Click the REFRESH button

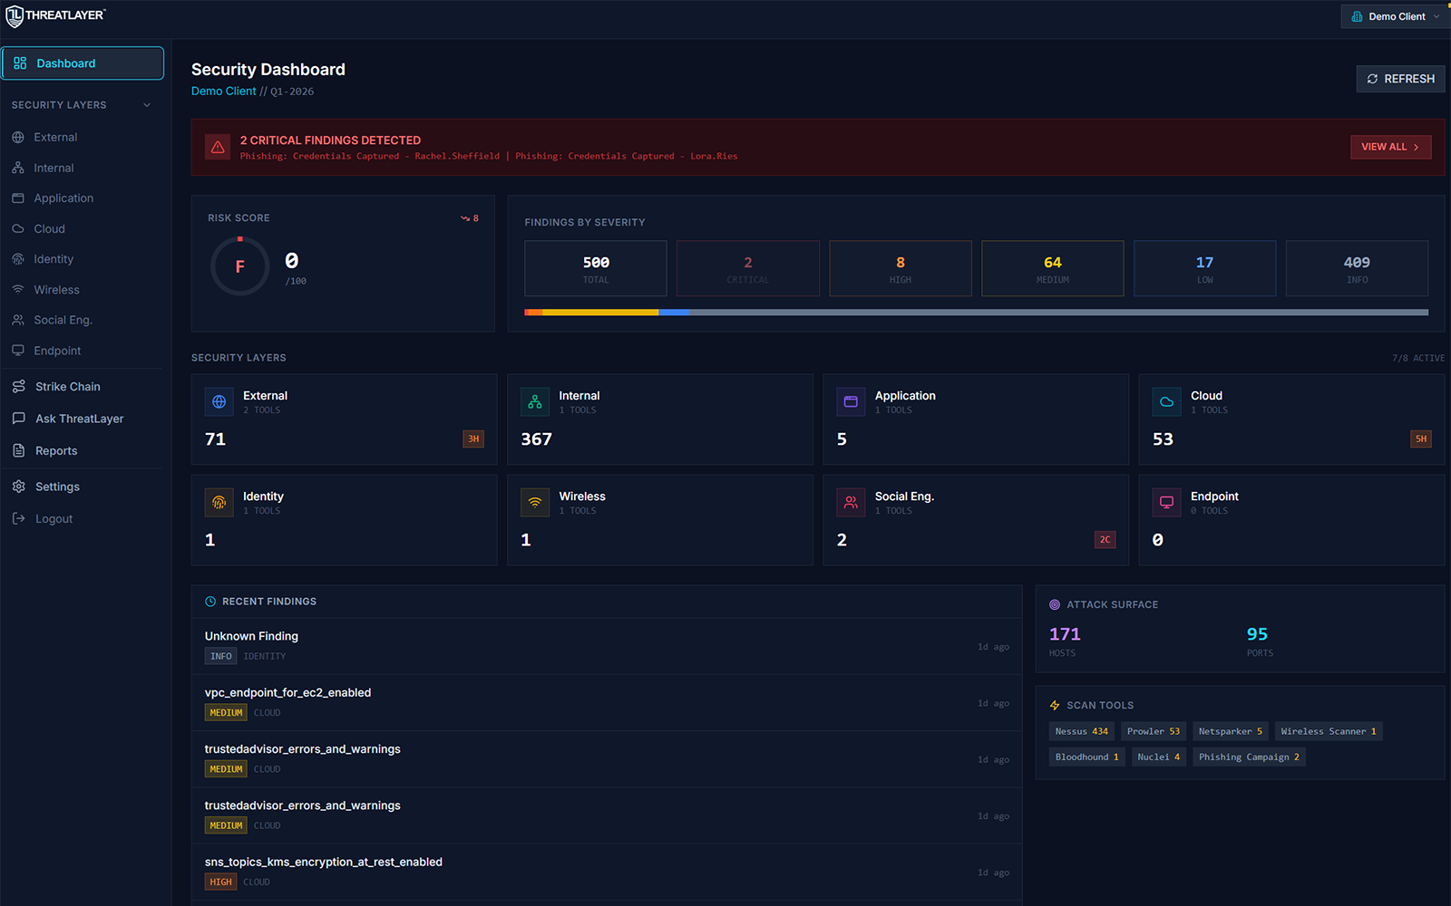tap(1400, 79)
